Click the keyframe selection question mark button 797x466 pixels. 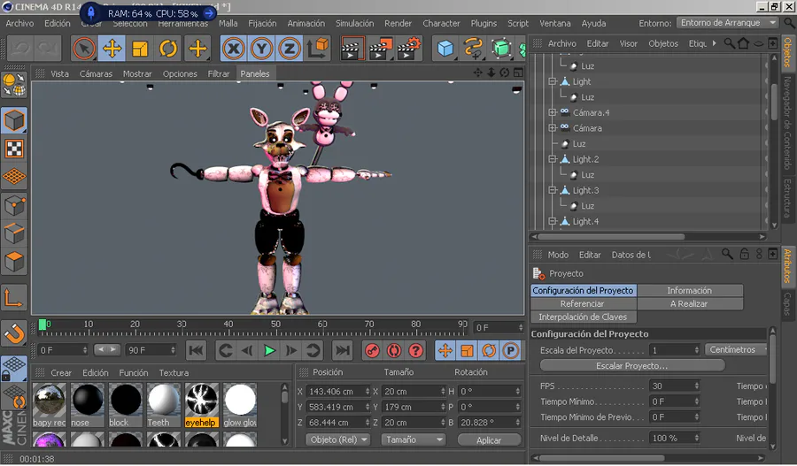[x=416, y=350]
